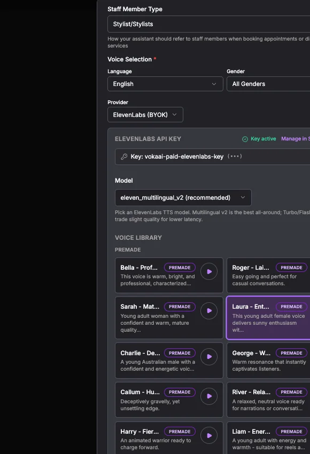Play the Charlie Australian voice preview
The width and height of the screenshot is (310, 454).
click(209, 357)
